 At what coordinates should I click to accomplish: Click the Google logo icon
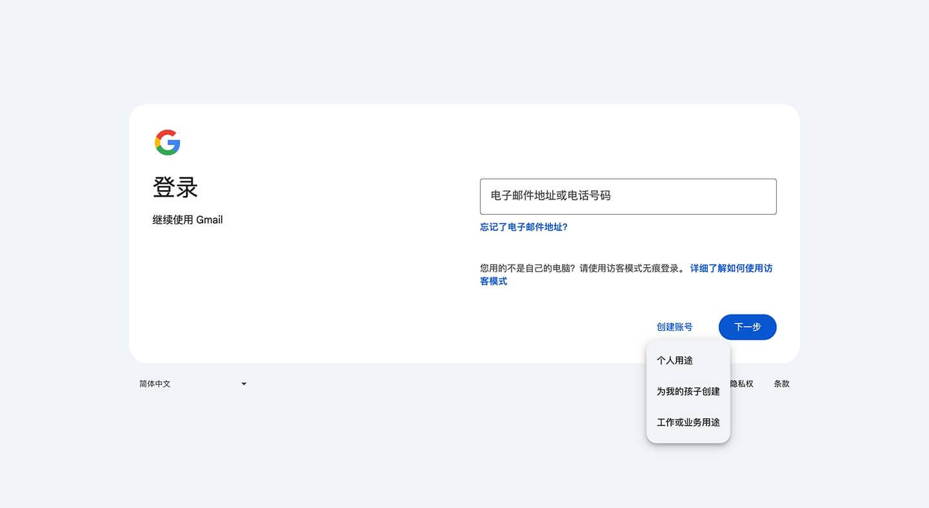point(168,142)
